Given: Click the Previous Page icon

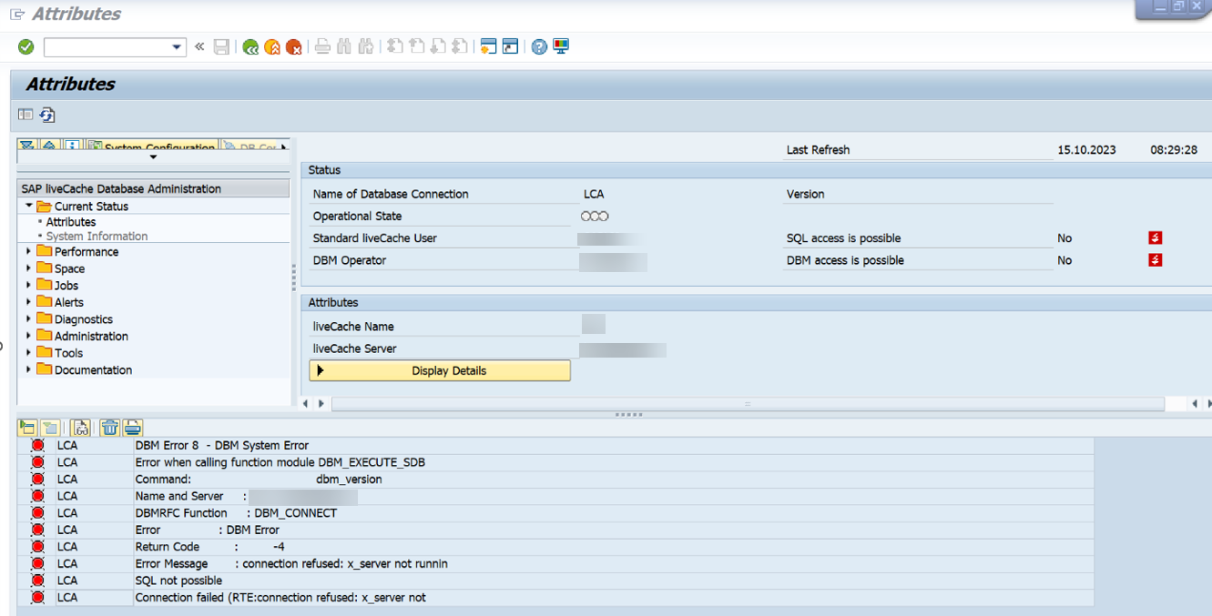Looking at the screenshot, I should [x=417, y=46].
